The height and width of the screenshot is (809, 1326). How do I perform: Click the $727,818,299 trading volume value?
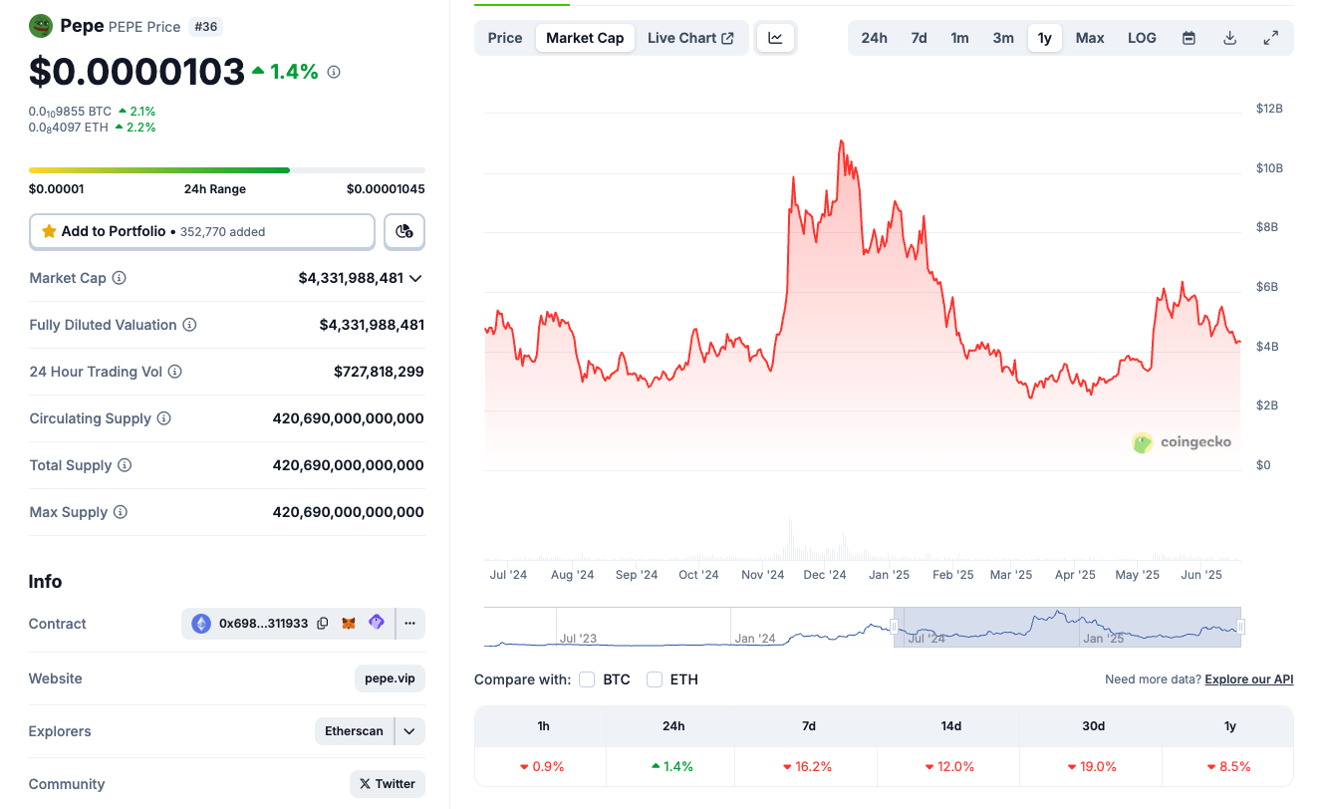tap(379, 372)
